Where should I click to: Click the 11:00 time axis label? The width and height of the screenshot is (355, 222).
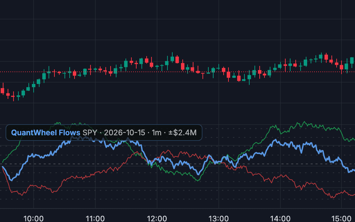click(x=95, y=219)
